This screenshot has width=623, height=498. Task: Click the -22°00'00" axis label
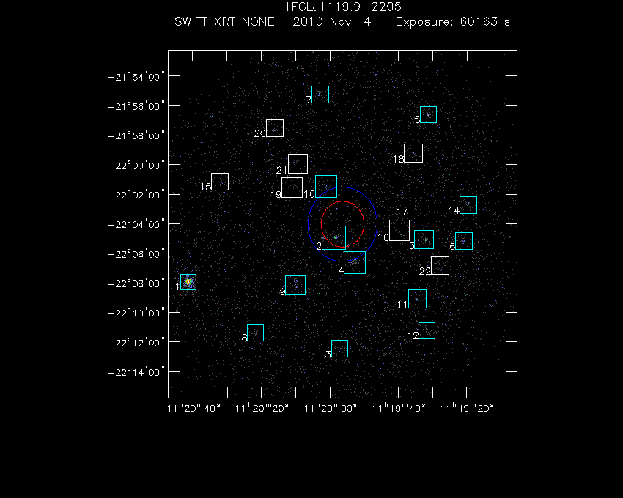click(x=136, y=166)
